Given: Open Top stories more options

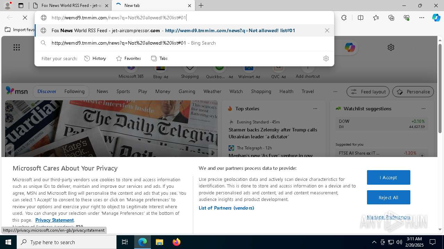Looking at the screenshot, I should tap(315, 109).
